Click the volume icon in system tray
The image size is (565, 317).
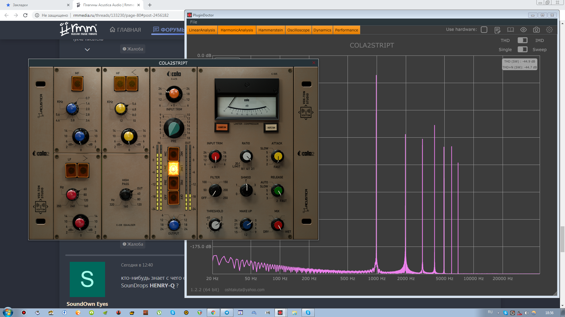tap(526, 313)
